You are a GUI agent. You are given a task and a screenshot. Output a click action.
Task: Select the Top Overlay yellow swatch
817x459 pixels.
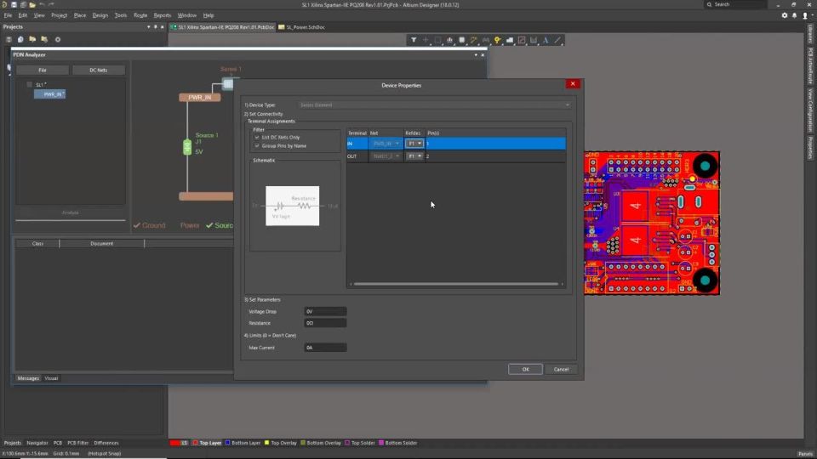click(x=266, y=443)
